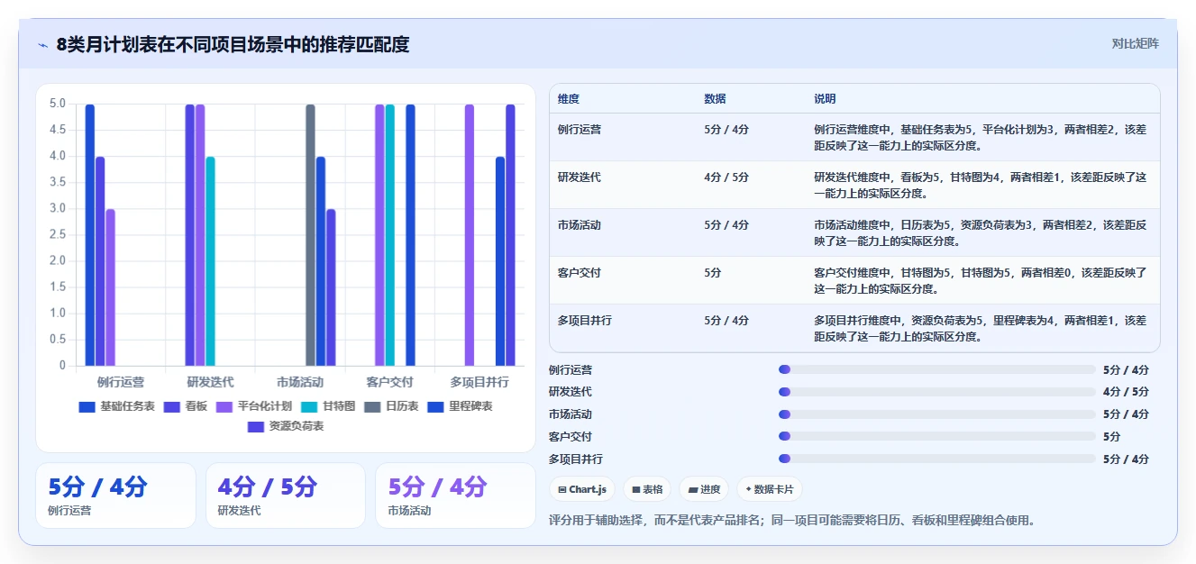
Task: Click the page title 8类月计划表在不同项目场景中的推荐匹配度
Action: 233,44
